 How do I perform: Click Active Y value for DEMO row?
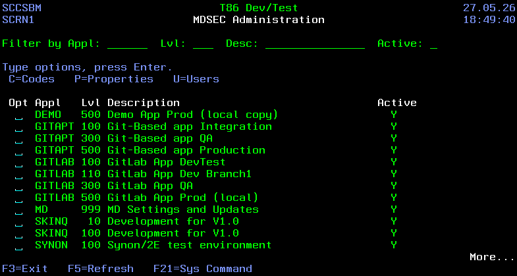click(x=394, y=115)
